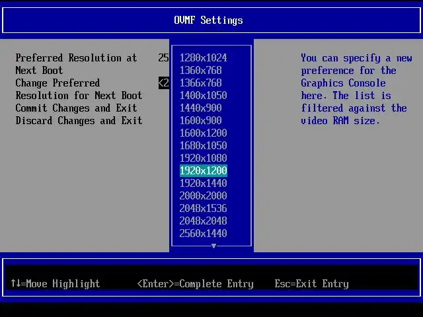The image size is (423, 317).
Task: Select the 1280x1024 resolution option
Action: coord(204,57)
